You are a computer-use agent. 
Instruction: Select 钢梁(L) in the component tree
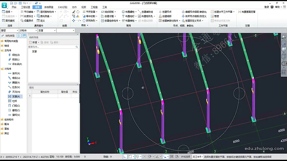[x=14, y=59]
